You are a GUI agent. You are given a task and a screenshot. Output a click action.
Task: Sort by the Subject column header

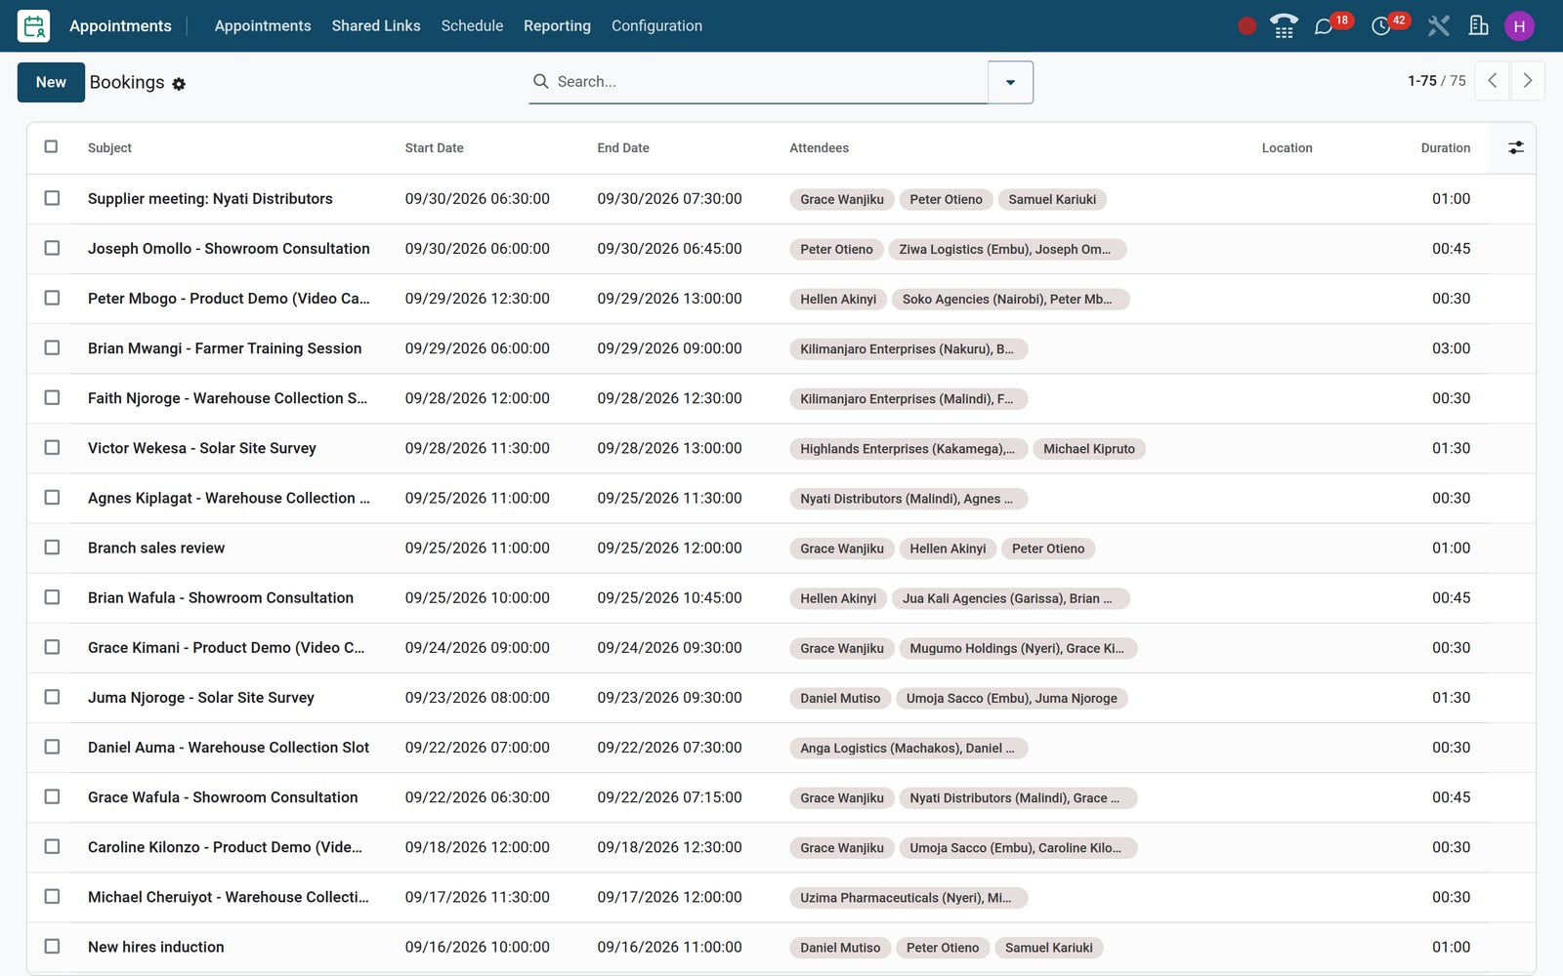click(109, 148)
